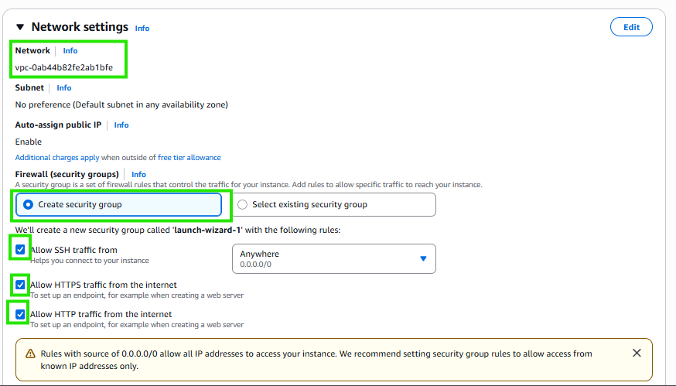Collapse the Network settings section triangle
The image size is (676, 386).
(x=20, y=27)
